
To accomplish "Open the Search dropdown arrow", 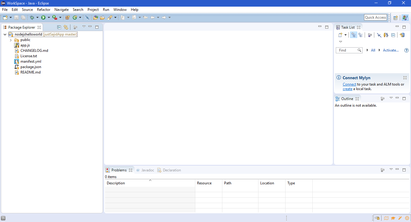I will [x=115, y=17].
